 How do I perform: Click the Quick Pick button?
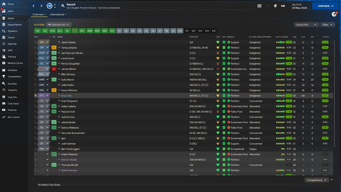click(x=302, y=25)
